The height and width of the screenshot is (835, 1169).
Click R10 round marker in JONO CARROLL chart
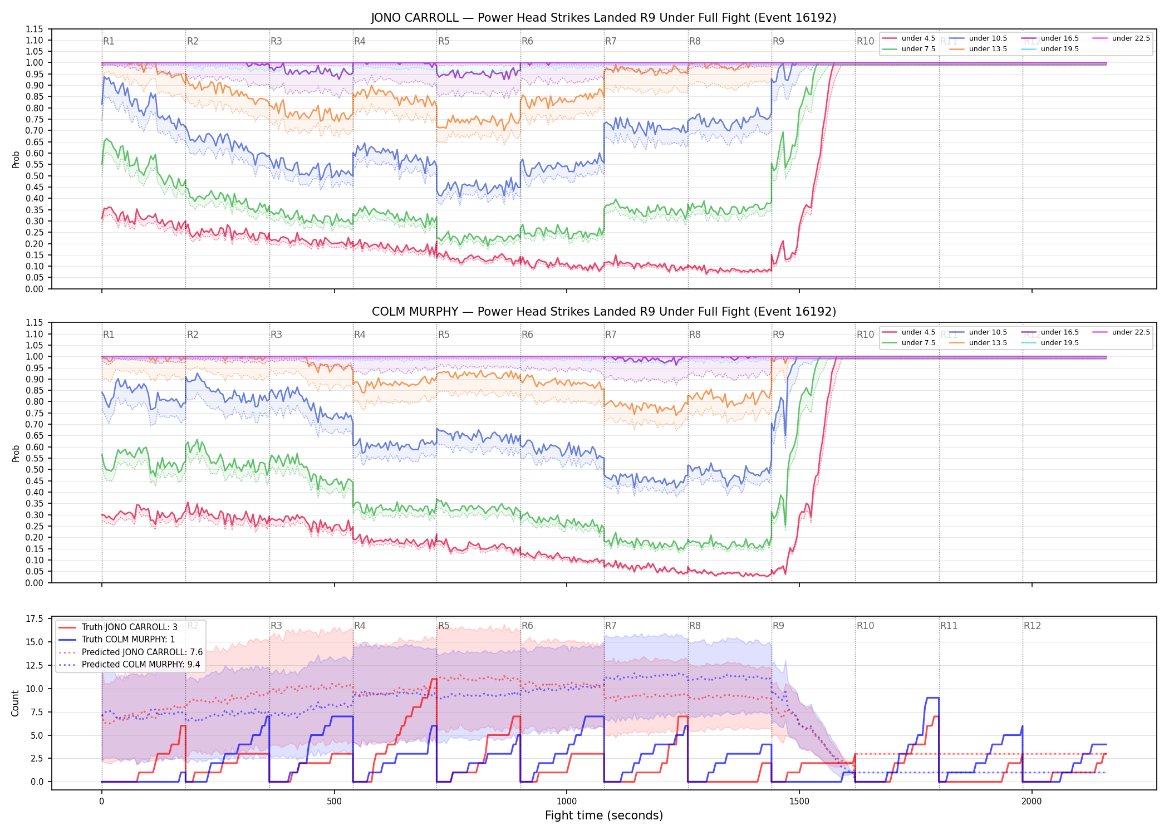[865, 41]
